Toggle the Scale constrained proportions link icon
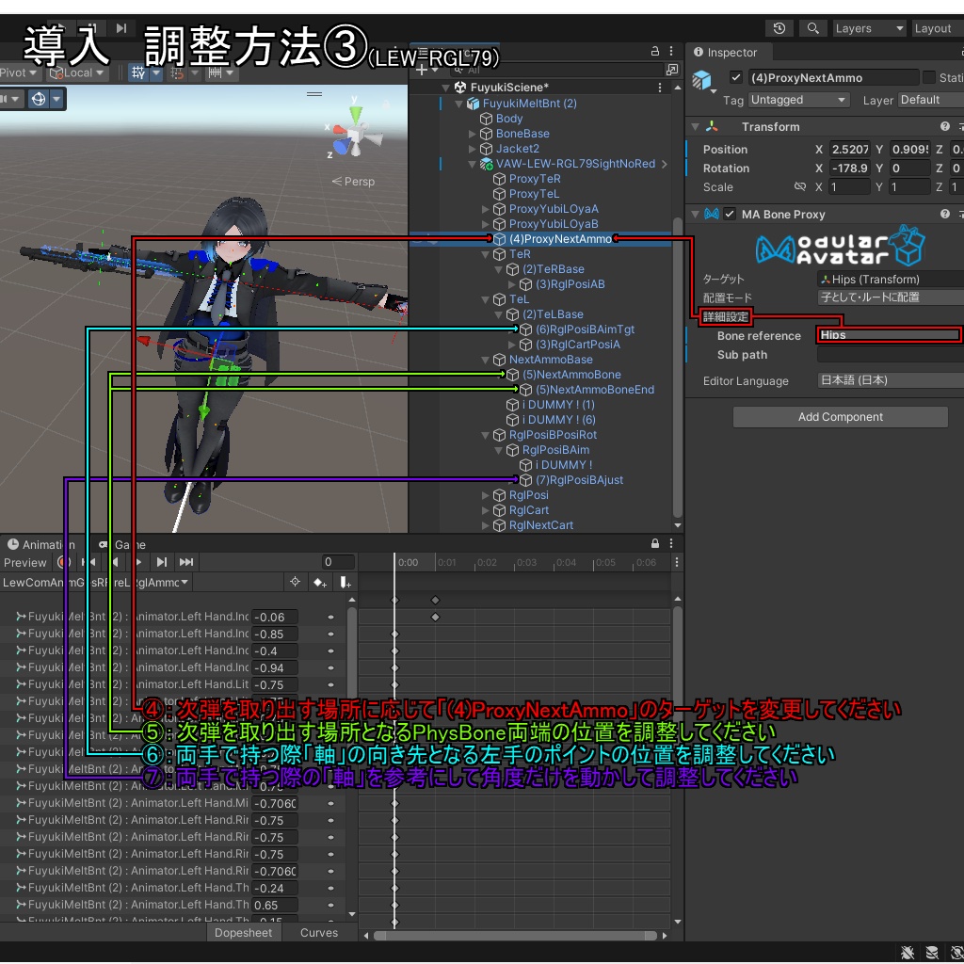 [799, 186]
